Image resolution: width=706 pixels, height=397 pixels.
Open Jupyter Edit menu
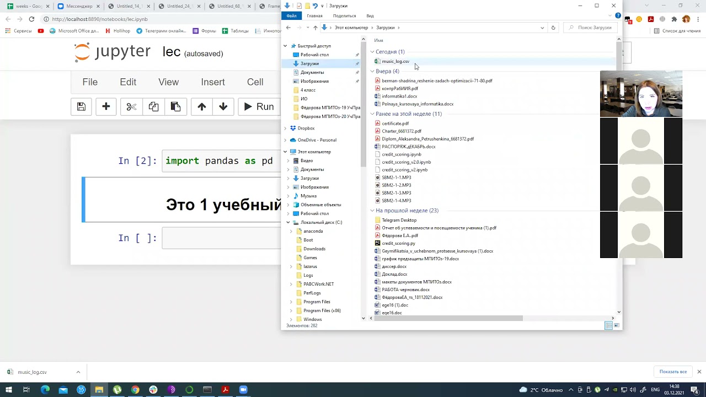point(128,82)
